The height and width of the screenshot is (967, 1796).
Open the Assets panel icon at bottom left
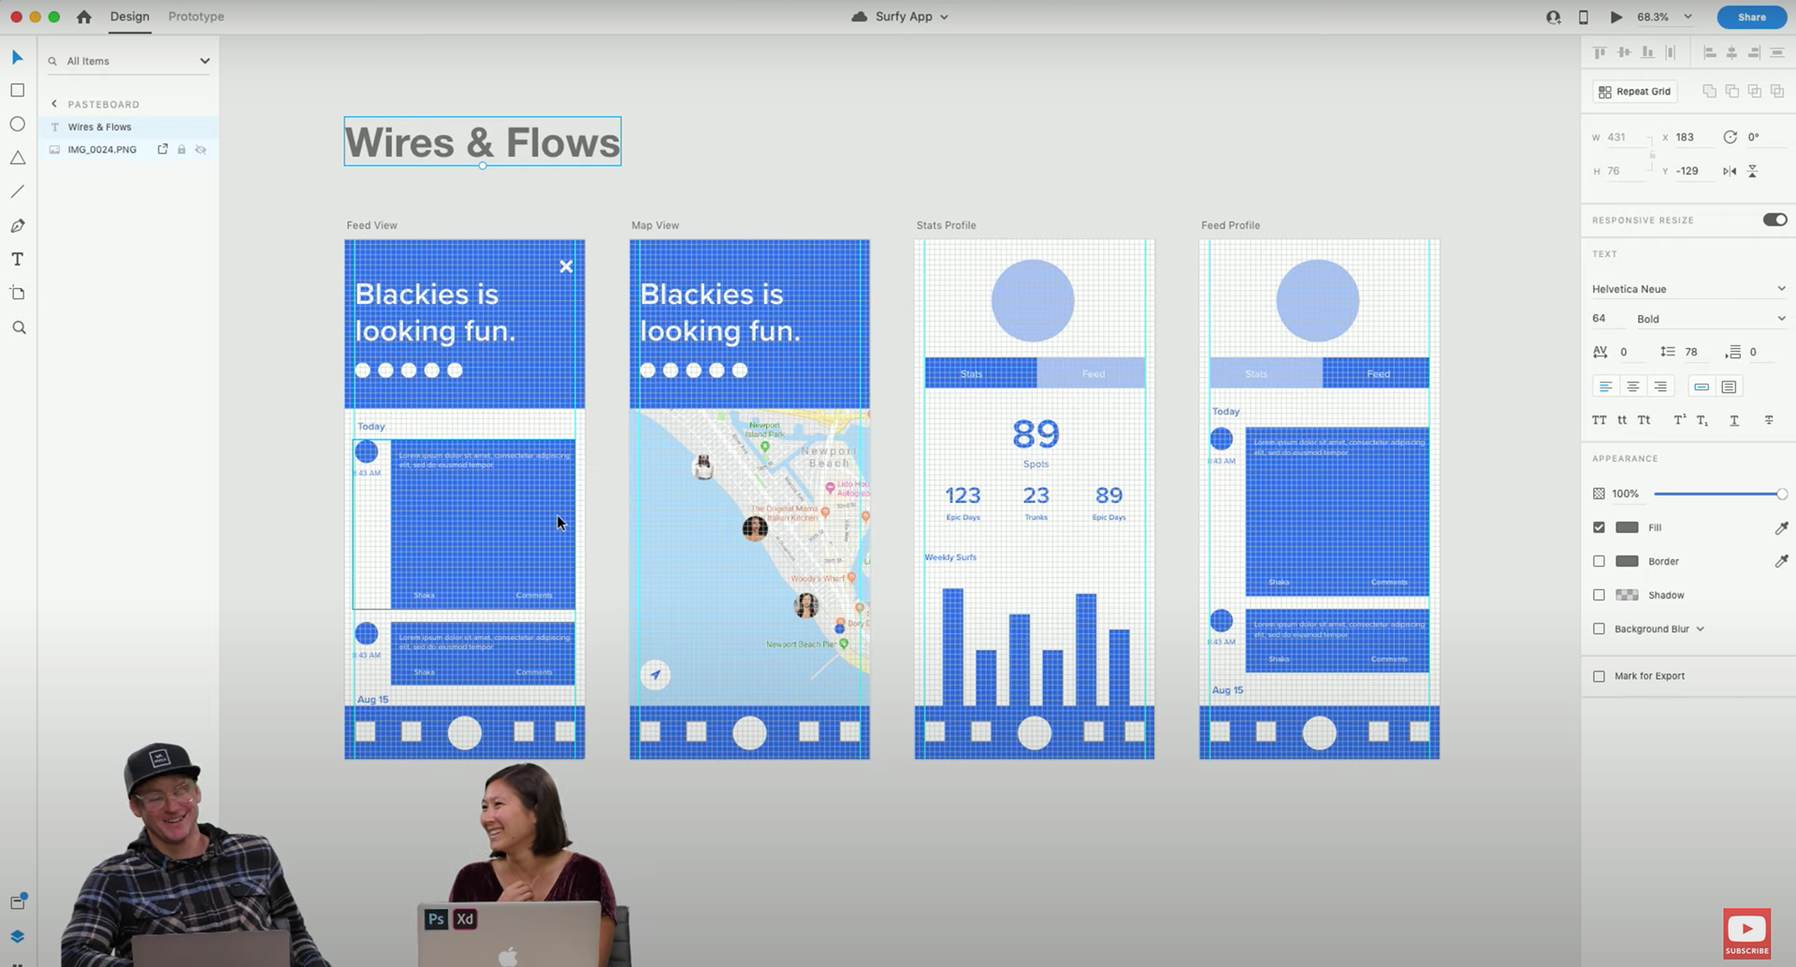click(18, 902)
